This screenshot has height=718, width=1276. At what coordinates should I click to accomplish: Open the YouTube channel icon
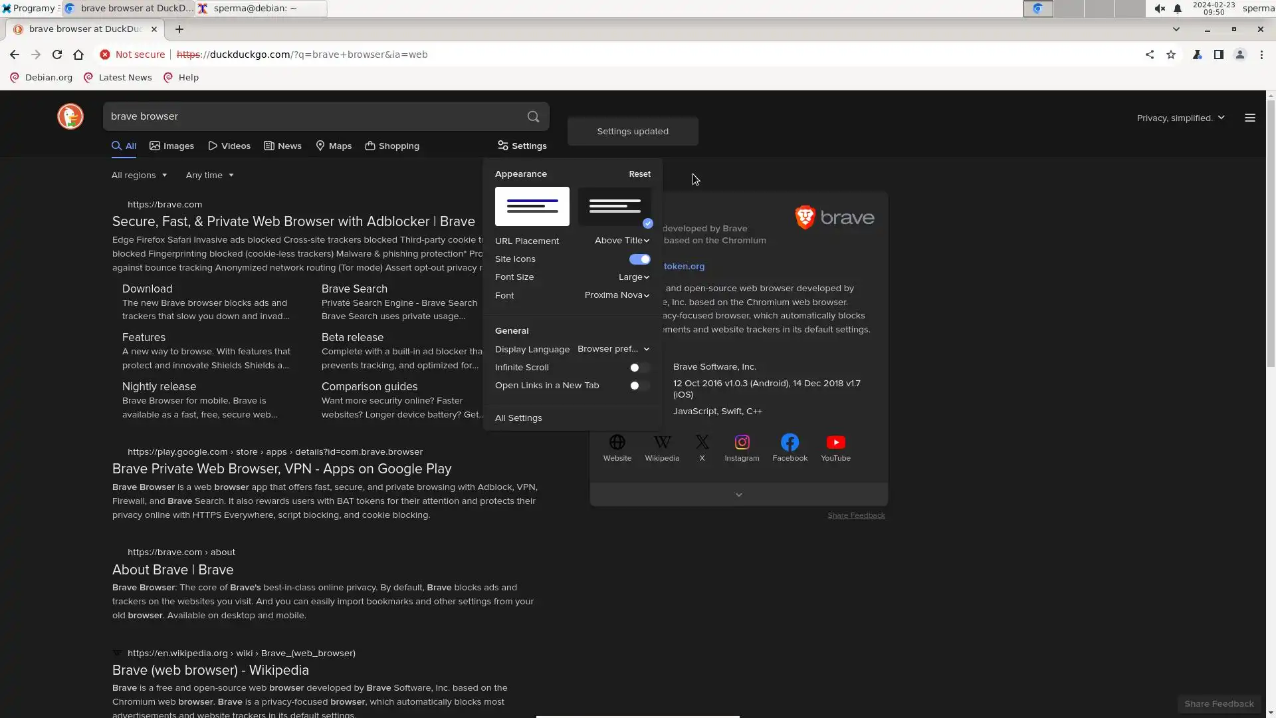click(835, 443)
